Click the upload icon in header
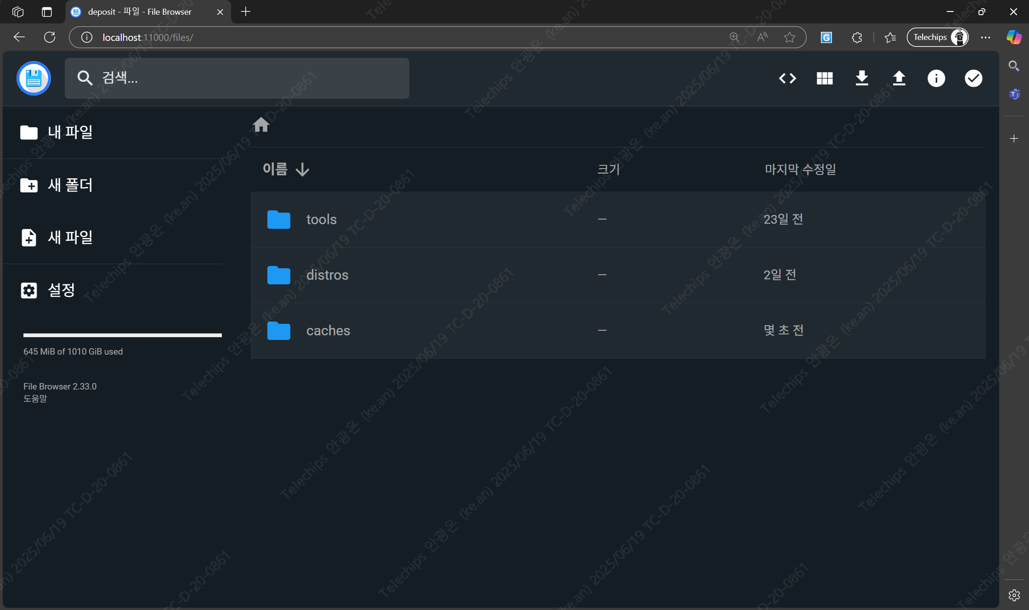This screenshot has width=1029, height=610. pos(899,79)
